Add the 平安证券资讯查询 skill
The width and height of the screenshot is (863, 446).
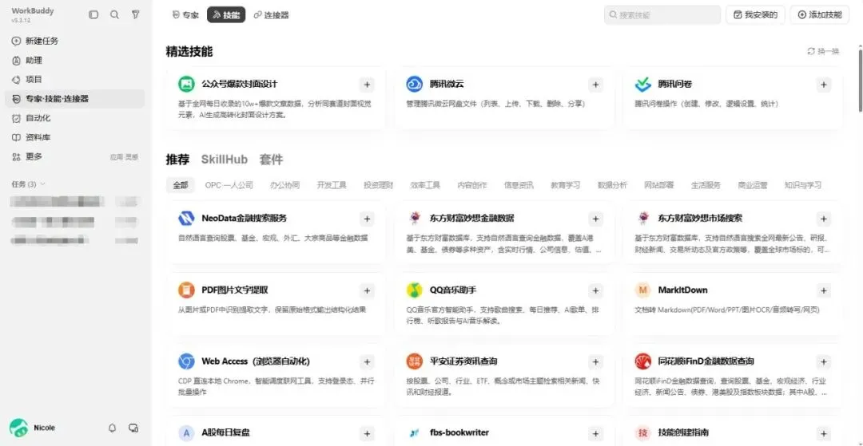click(x=595, y=362)
